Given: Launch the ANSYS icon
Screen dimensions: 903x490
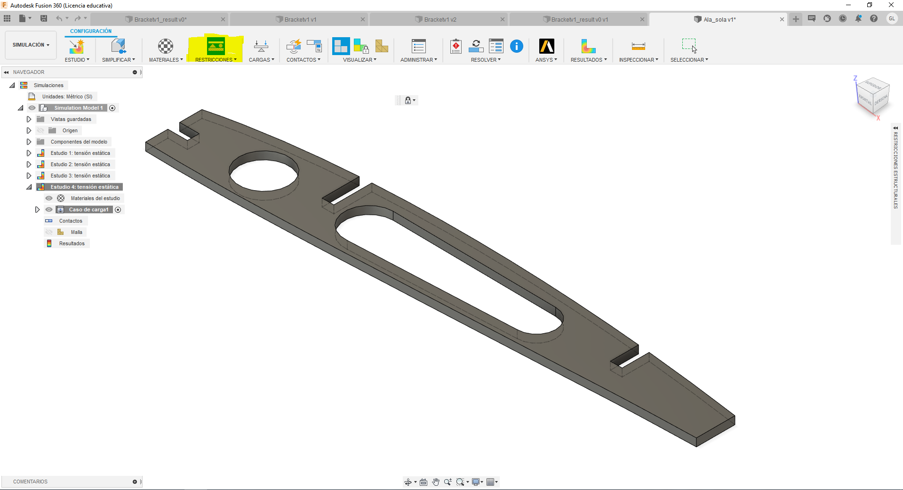Looking at the screenshot, I should (x=546, y=46).
